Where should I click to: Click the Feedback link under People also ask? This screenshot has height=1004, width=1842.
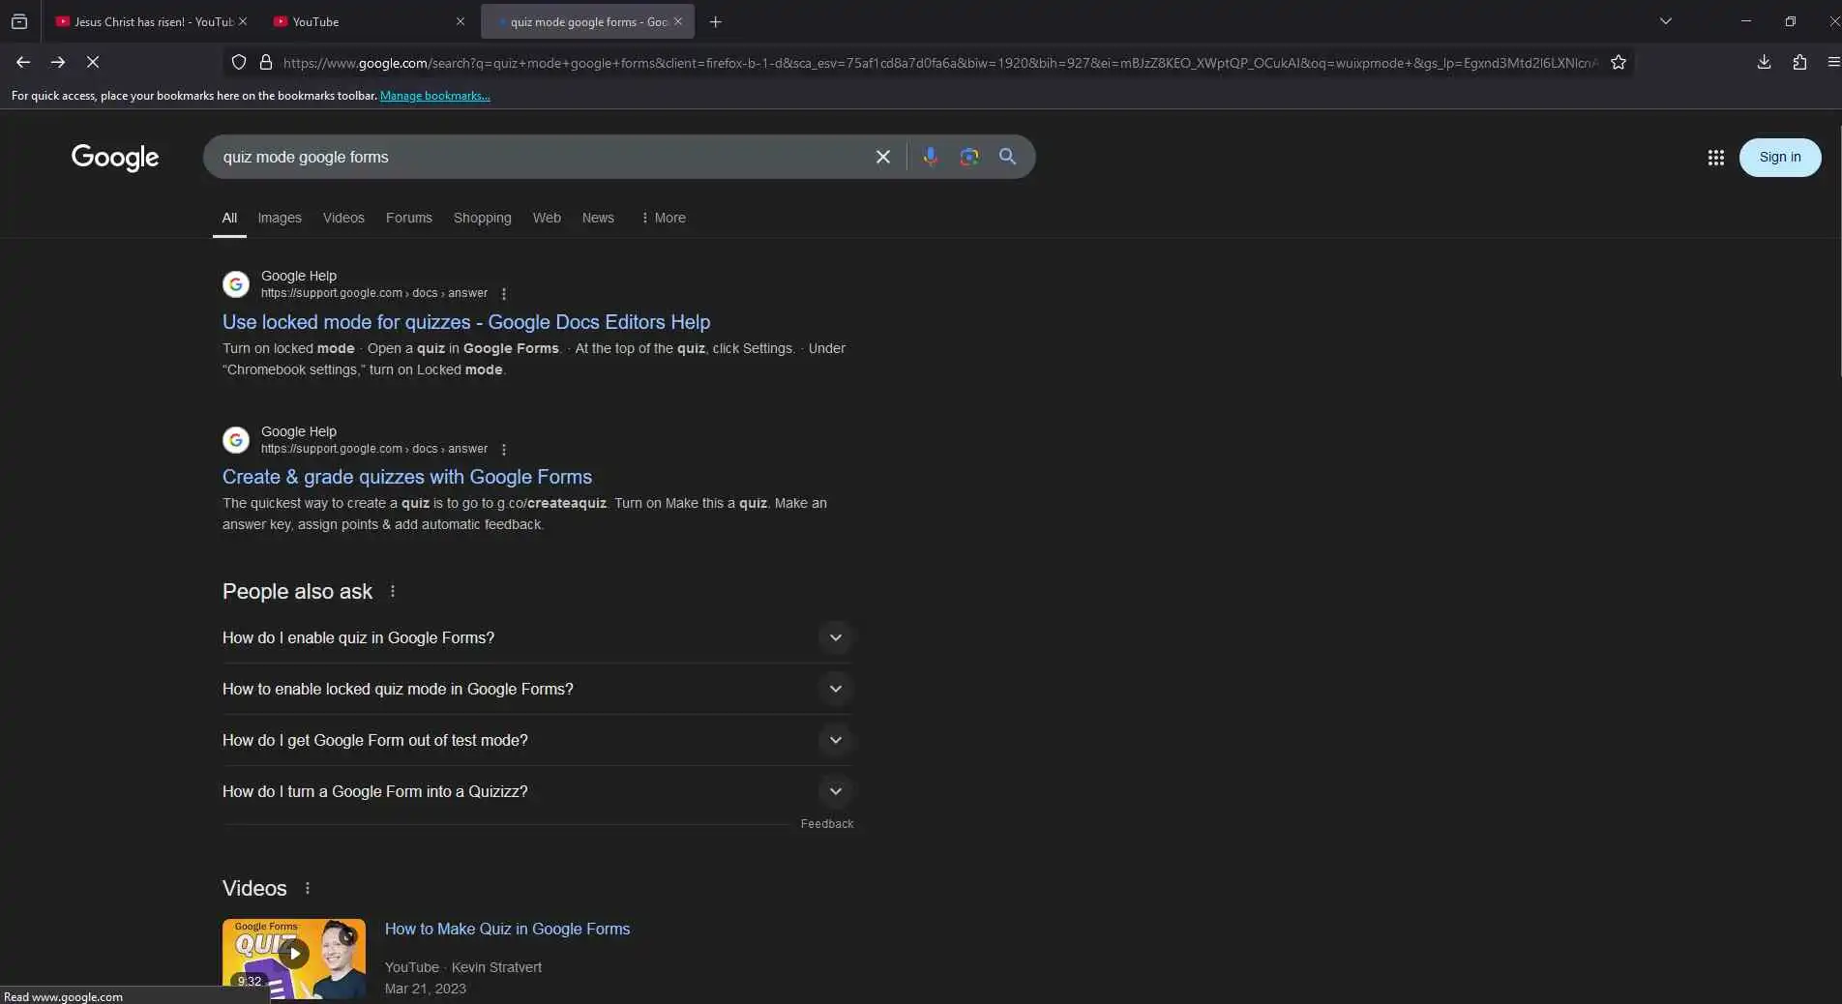click(827, 824)
